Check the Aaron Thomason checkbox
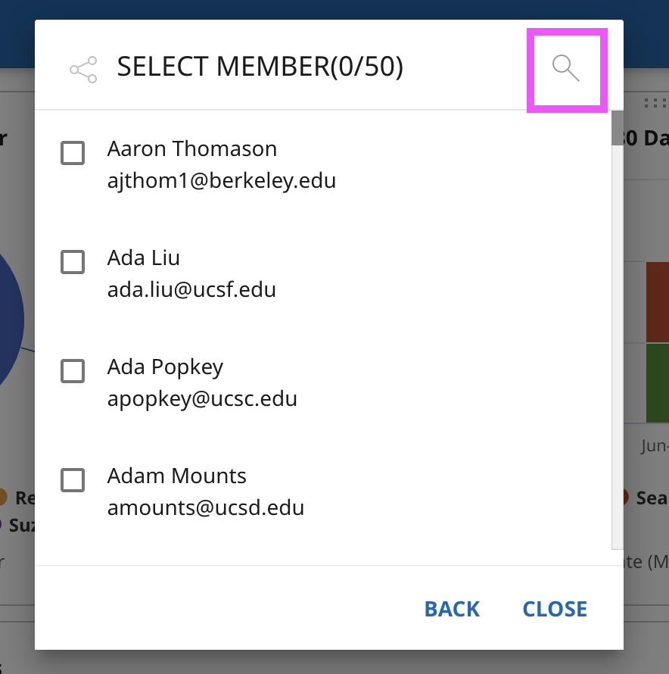The image size is (669, 674). [73, 153]
